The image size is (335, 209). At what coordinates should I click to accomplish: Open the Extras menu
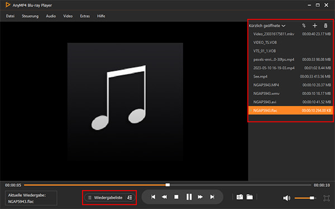pos(85,16)
